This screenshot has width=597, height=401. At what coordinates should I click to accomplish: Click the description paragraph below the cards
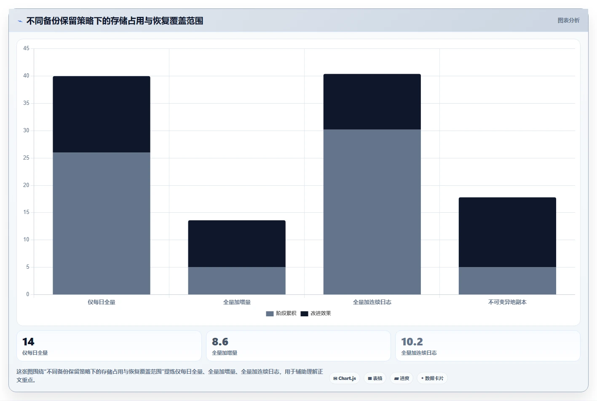coord(170,376)
